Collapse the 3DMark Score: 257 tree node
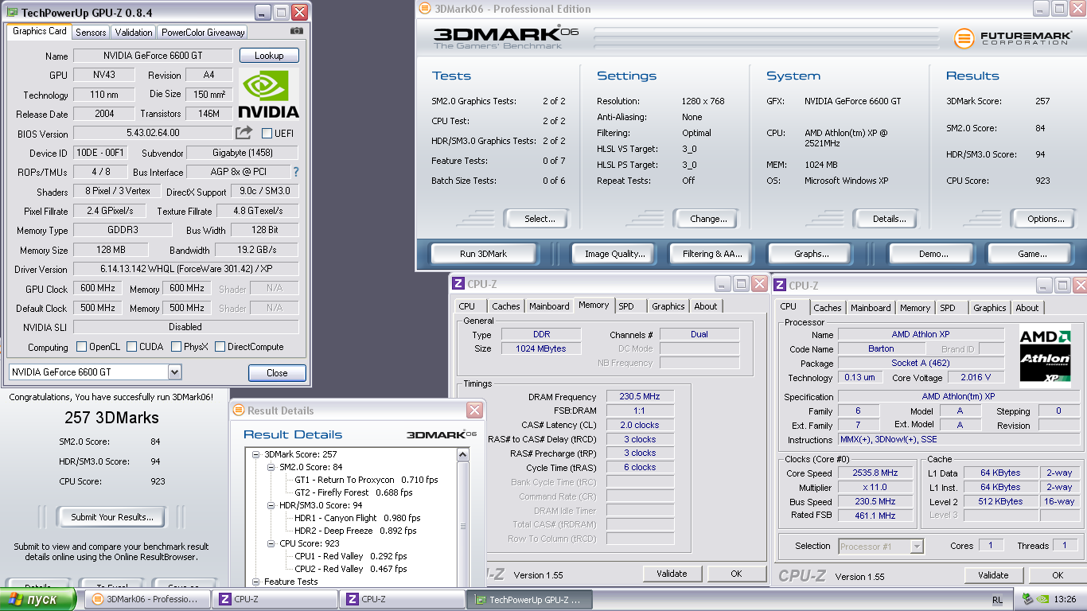The width and height of the screenshot is (1087, 611). coord(256,454)
